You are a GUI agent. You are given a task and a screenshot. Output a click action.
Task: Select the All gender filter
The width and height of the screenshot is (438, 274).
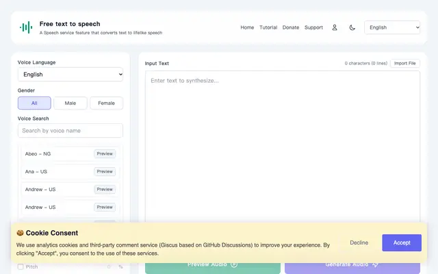34,103
